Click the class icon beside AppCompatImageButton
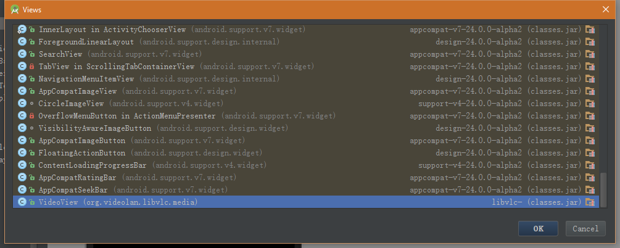Viewport: 620px width, 248px height. tap(22, 141)
